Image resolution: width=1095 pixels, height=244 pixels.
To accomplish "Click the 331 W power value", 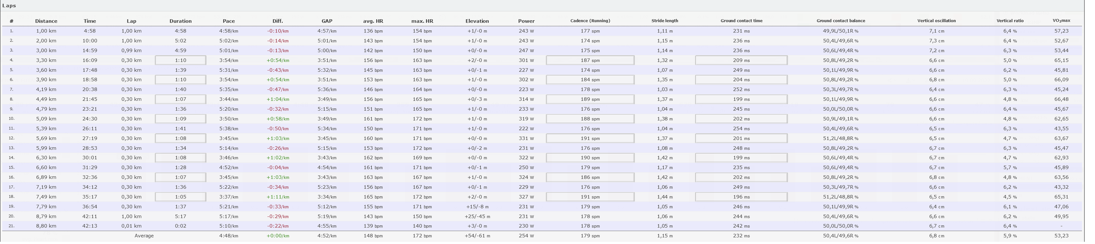I will 526,138.
